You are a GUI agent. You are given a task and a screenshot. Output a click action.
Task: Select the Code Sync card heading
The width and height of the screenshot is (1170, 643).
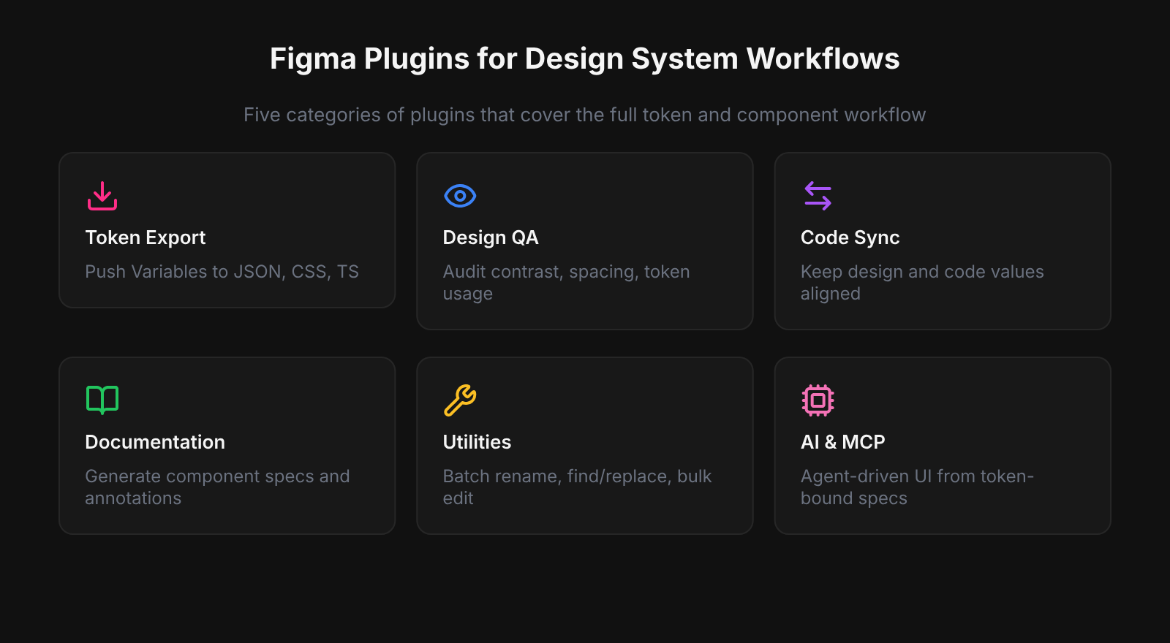(x=850, y=237)
